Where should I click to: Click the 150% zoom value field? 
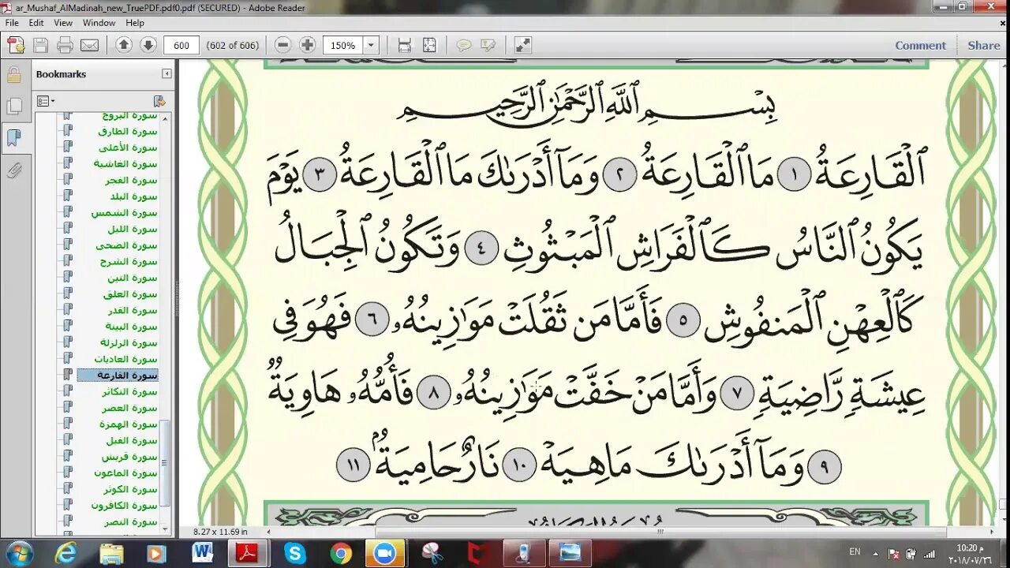pyautogui.click(x=343, y=45)
